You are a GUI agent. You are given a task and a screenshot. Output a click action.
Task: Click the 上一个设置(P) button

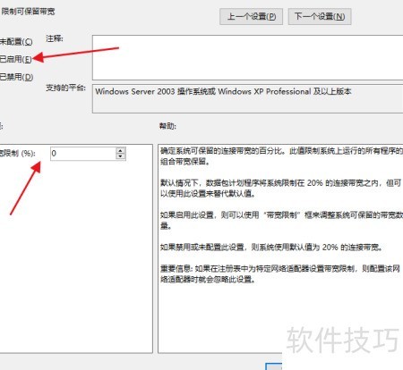[251, 16]
